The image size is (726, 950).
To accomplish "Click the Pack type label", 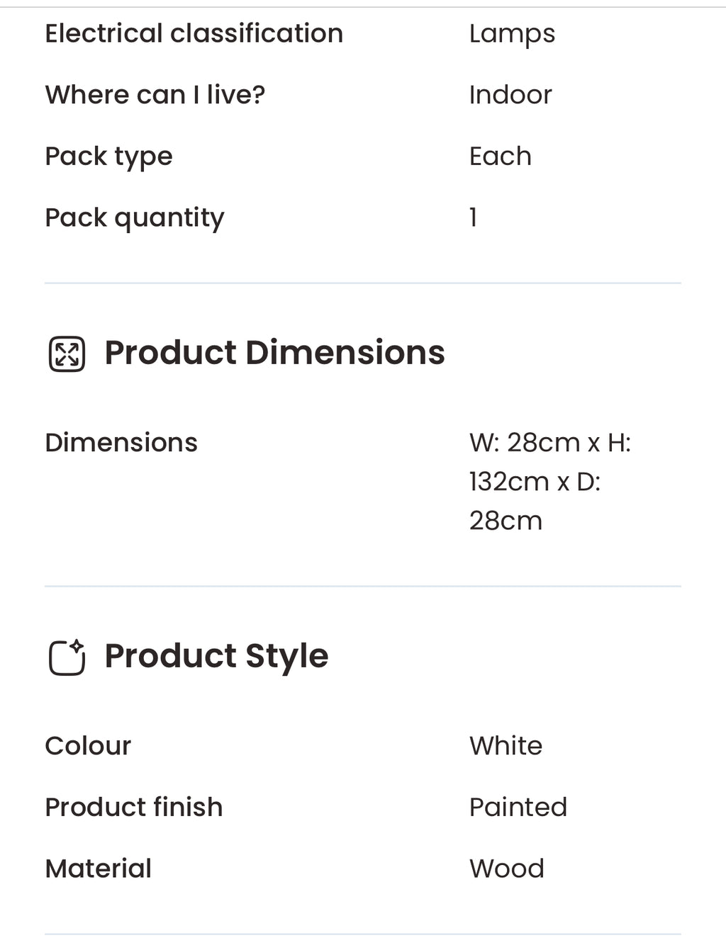I will [108, 157].
